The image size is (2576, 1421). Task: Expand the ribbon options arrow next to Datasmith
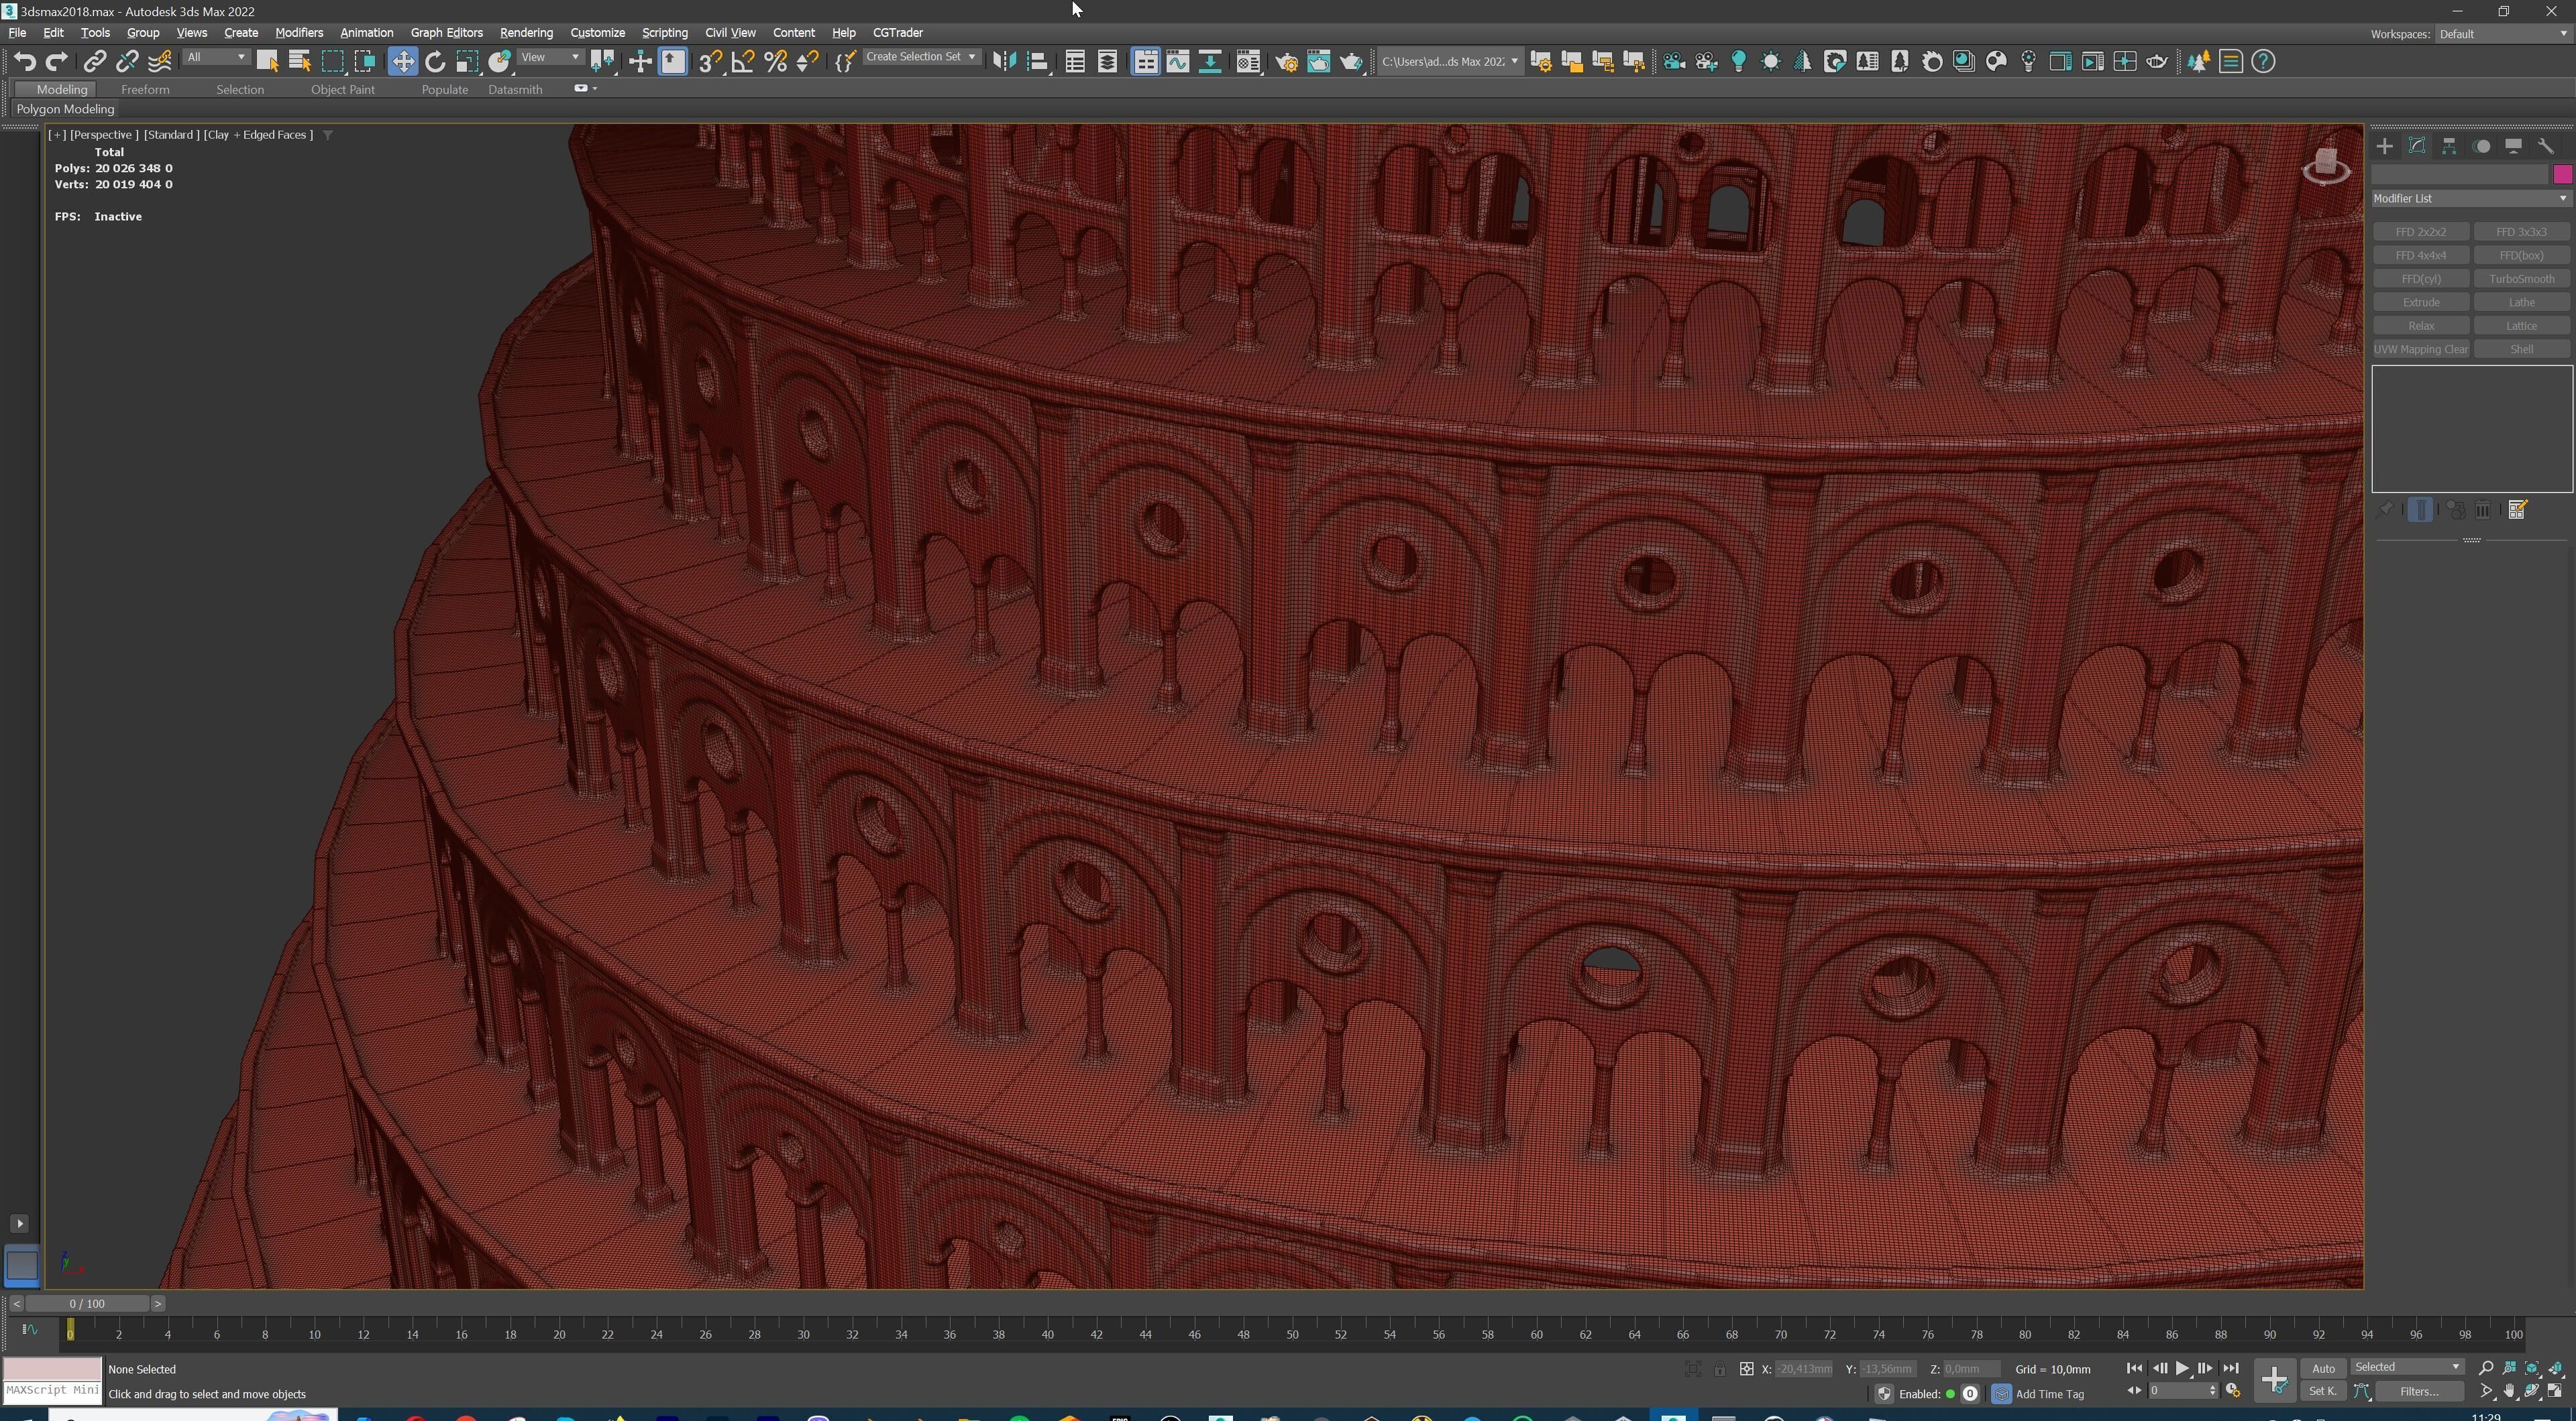click(595, 89)
